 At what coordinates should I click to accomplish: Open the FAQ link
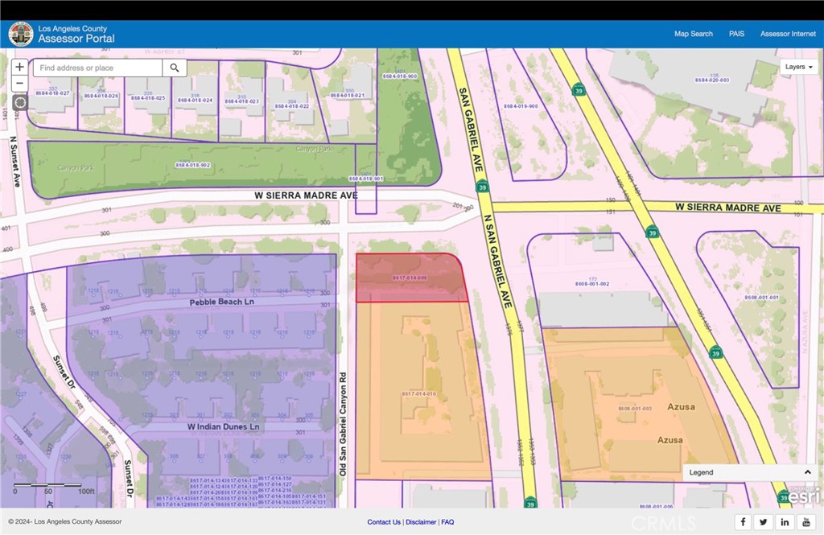(x=447, y=522)
